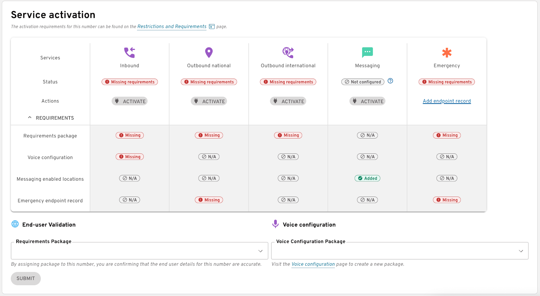
Task: Activate the Messaging service
Action: point(368,101)
